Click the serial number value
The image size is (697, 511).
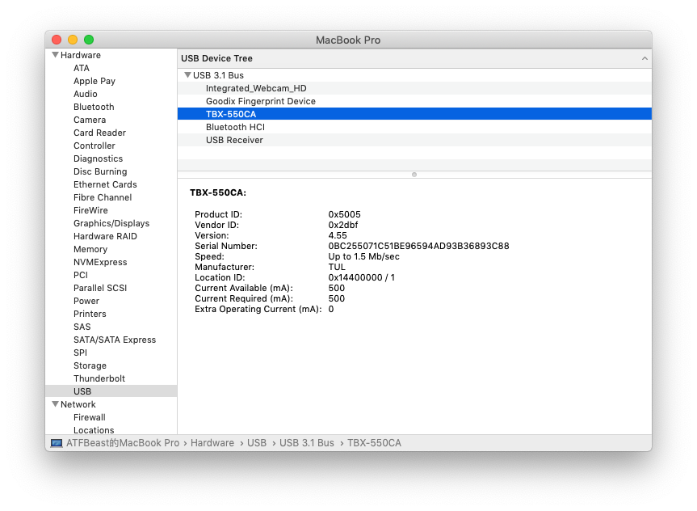(x=418, y=246)
